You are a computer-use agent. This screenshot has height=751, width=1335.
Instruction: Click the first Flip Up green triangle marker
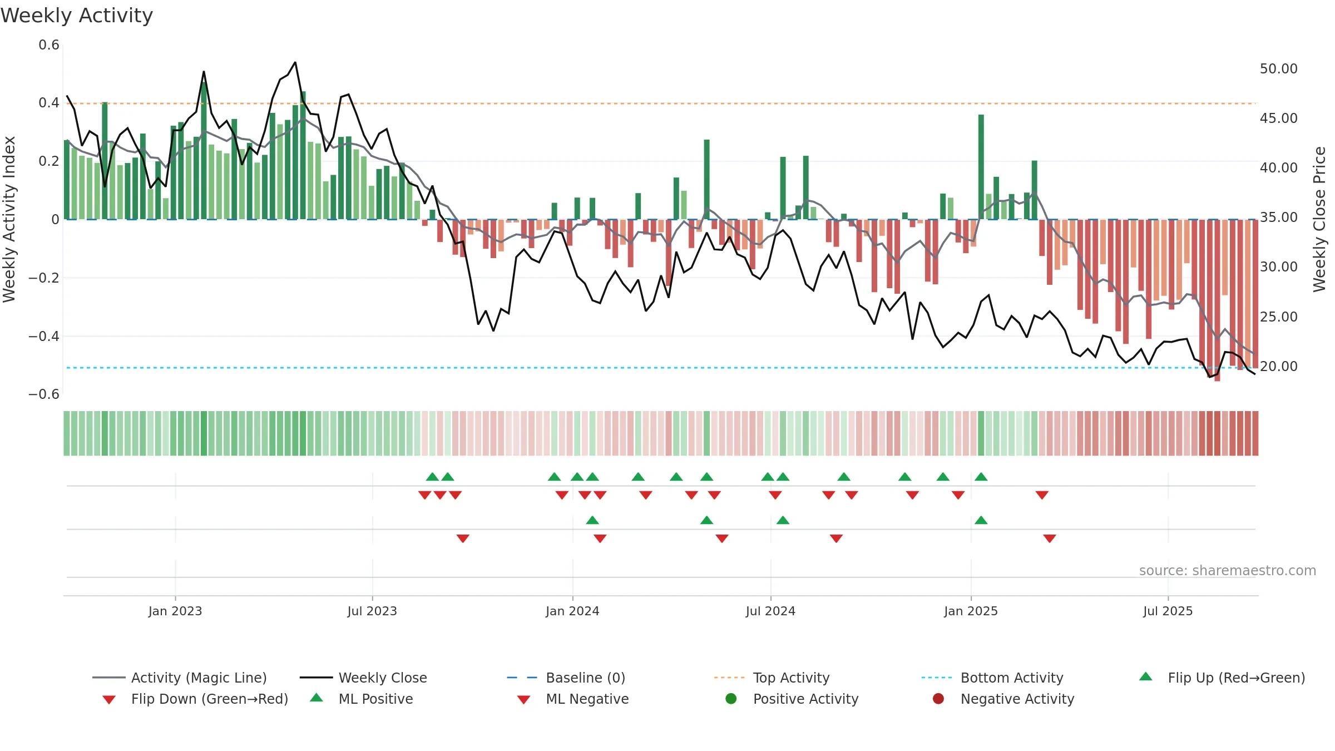tap(432, 477)
